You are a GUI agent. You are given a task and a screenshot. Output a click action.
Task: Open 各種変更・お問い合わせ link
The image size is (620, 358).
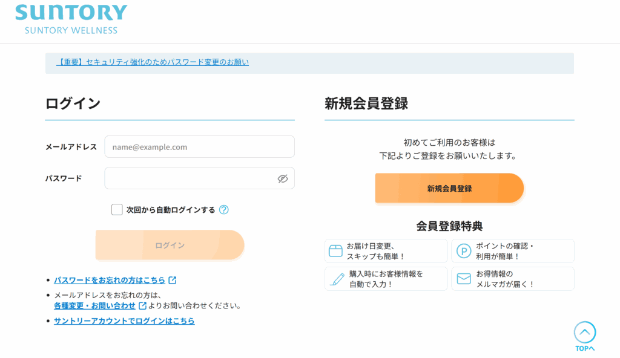pos(94,306)
